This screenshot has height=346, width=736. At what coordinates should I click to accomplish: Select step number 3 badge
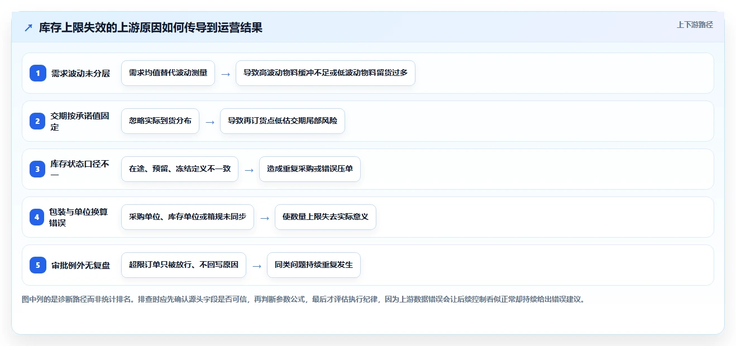pyautogui.click(x=38, y=169)
